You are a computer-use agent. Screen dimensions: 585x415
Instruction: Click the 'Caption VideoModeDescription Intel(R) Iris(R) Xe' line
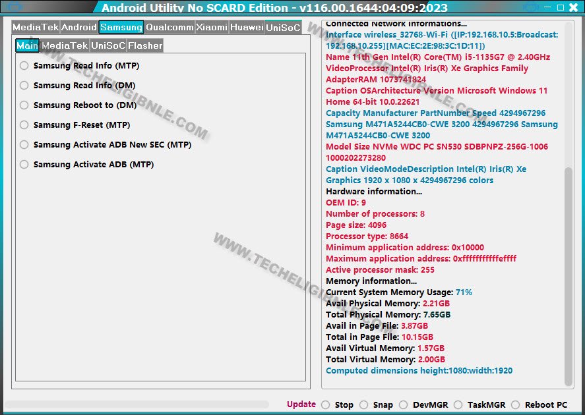tap(426, 169)
